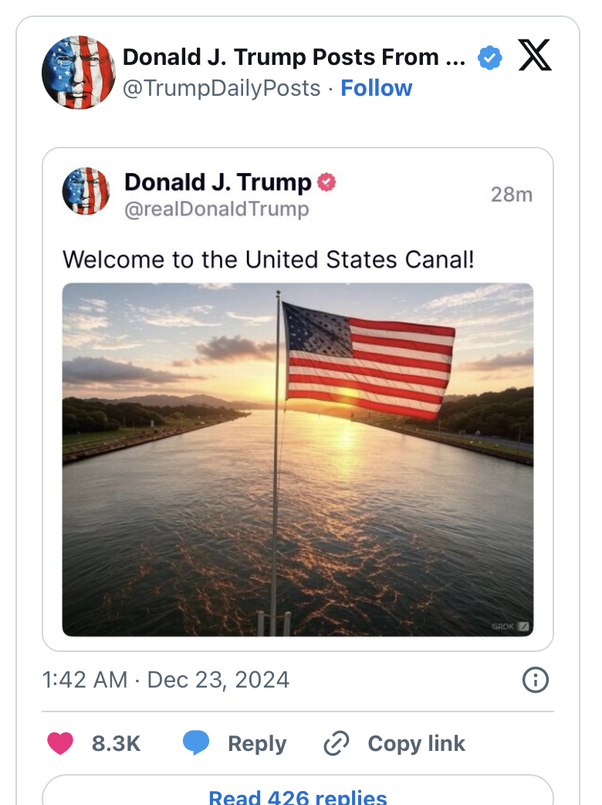602x805 pixels.
Task: Open the info icon beside the post date
Action: click(x=535, y=680)
